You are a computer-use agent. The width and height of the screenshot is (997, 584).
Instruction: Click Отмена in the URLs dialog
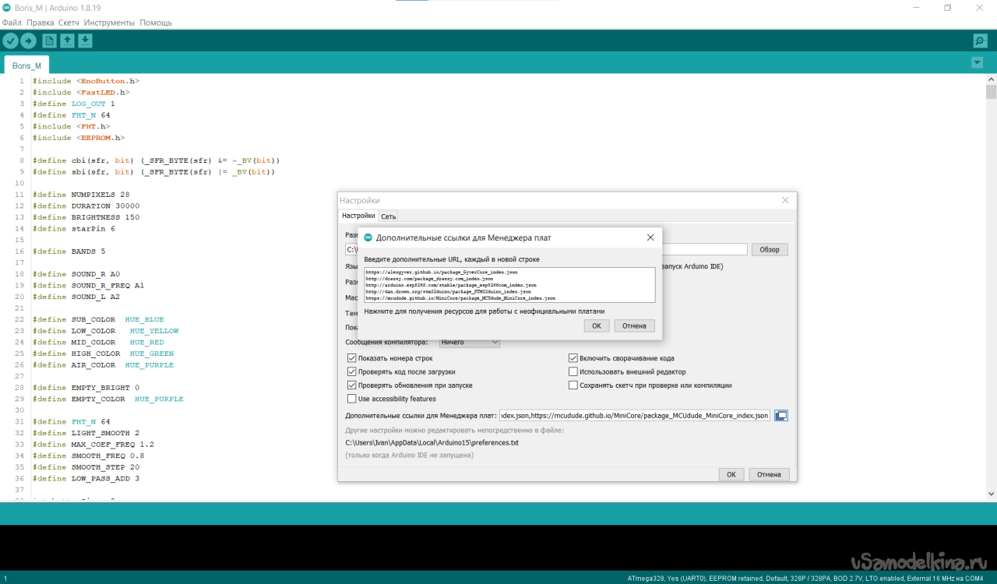[x=634, y=325]
